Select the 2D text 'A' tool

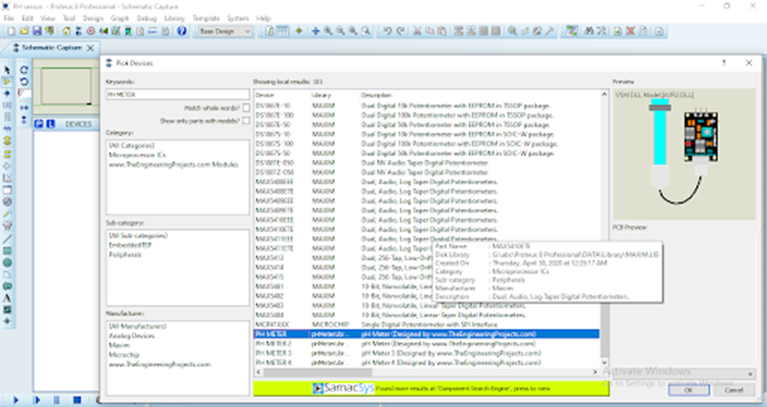(x=7, y=297)
